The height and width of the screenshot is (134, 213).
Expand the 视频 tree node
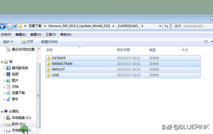4,74
